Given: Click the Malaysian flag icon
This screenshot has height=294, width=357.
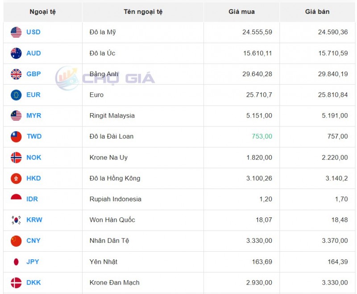Looking at the screenshot, I should click(x=16, y=116).
